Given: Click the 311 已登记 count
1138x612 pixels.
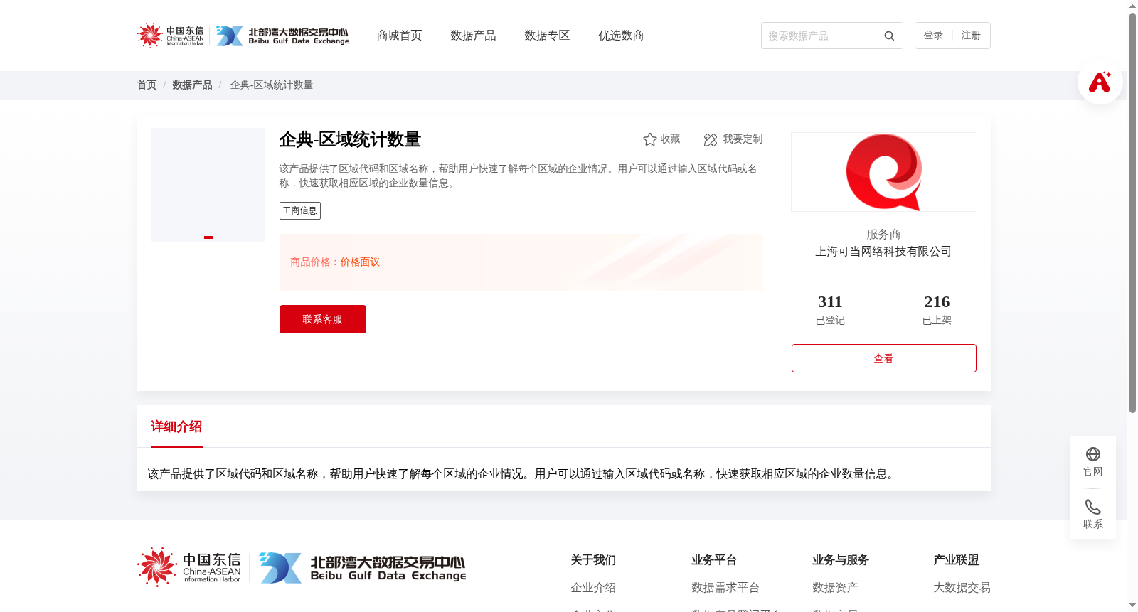Looking at the screenshot, I should 830,310.
